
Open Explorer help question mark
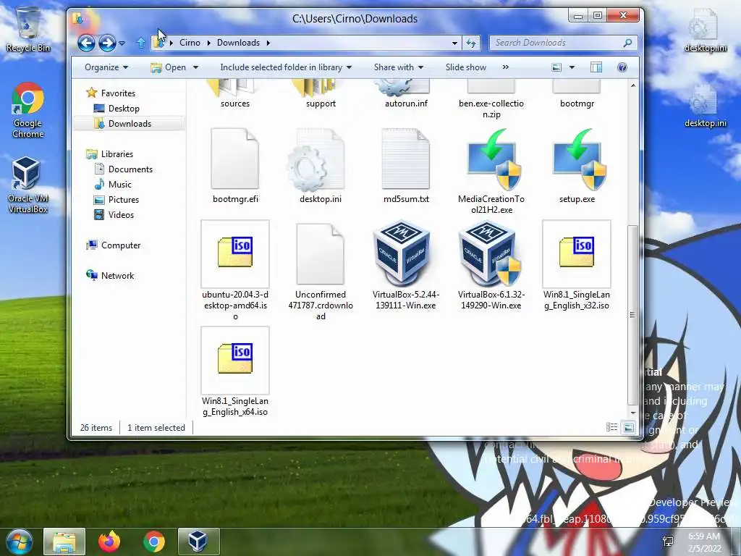pyautogui.click(x=622, y=67)
